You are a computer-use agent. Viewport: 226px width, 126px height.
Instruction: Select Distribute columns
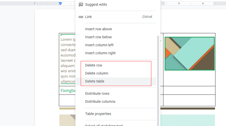(x=100, y=102)
